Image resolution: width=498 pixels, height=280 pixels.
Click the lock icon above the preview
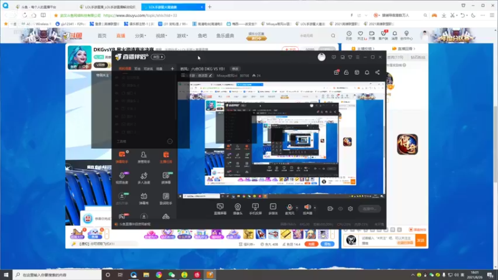346,72
